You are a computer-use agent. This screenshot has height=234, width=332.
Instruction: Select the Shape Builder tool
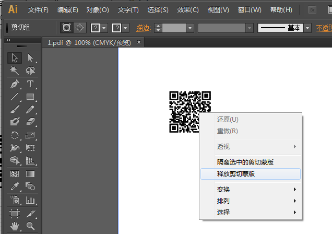[x=15, y=160]
